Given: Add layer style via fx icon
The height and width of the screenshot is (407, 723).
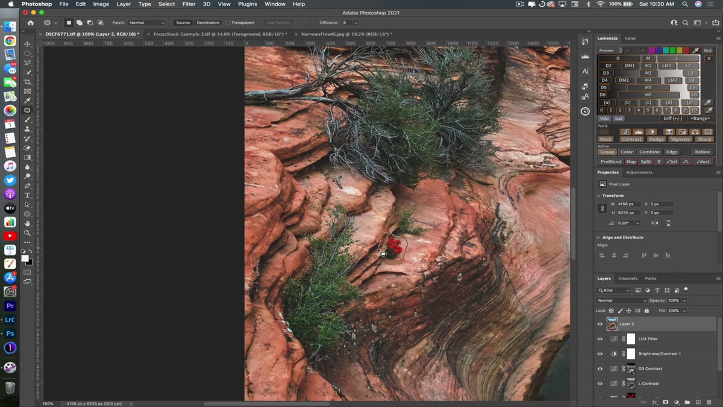Looking at the screenshot, I should pyautogui.click(x=654, y=402).
